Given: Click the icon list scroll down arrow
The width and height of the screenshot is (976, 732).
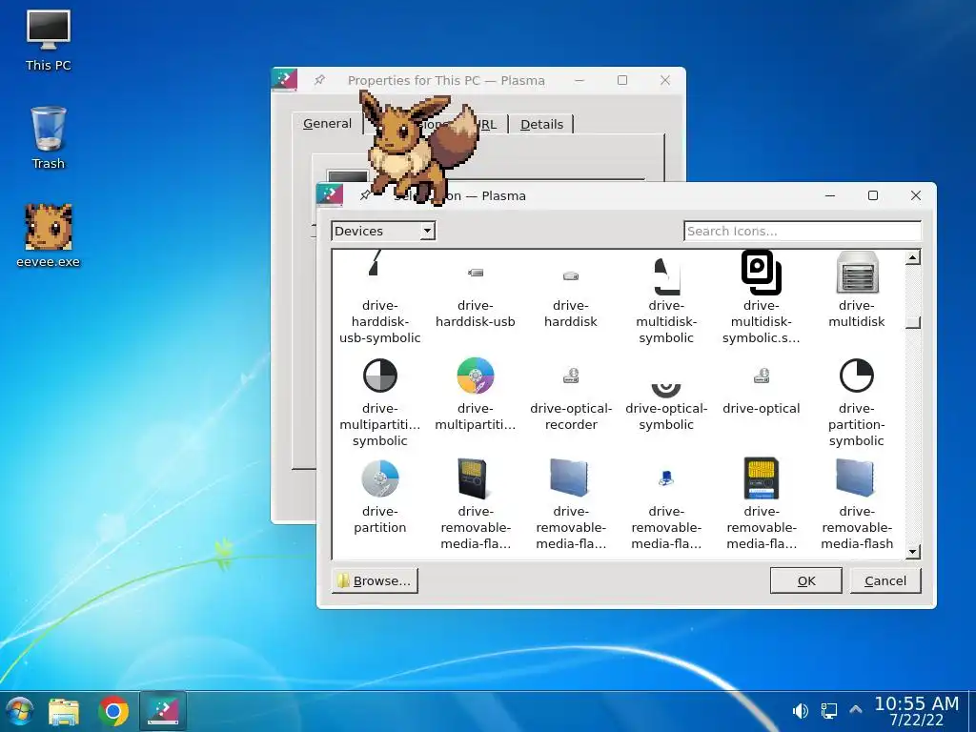Looking at the screenshot, I should (912, 552).
